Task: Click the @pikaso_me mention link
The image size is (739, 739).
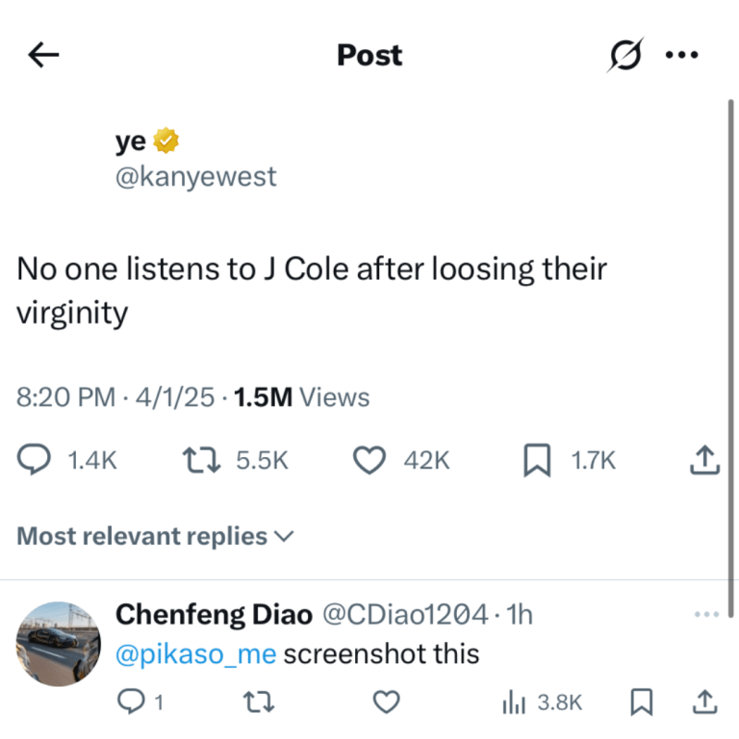Action: click(195, 654)
